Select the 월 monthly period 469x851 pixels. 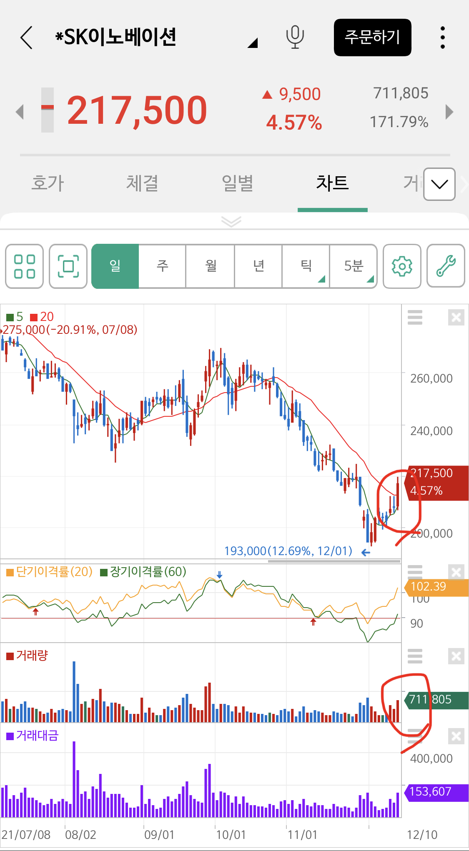210,266
